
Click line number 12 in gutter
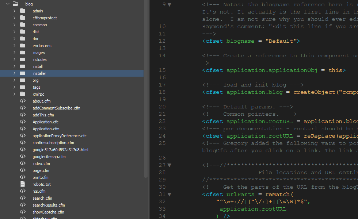click(162, 41)
